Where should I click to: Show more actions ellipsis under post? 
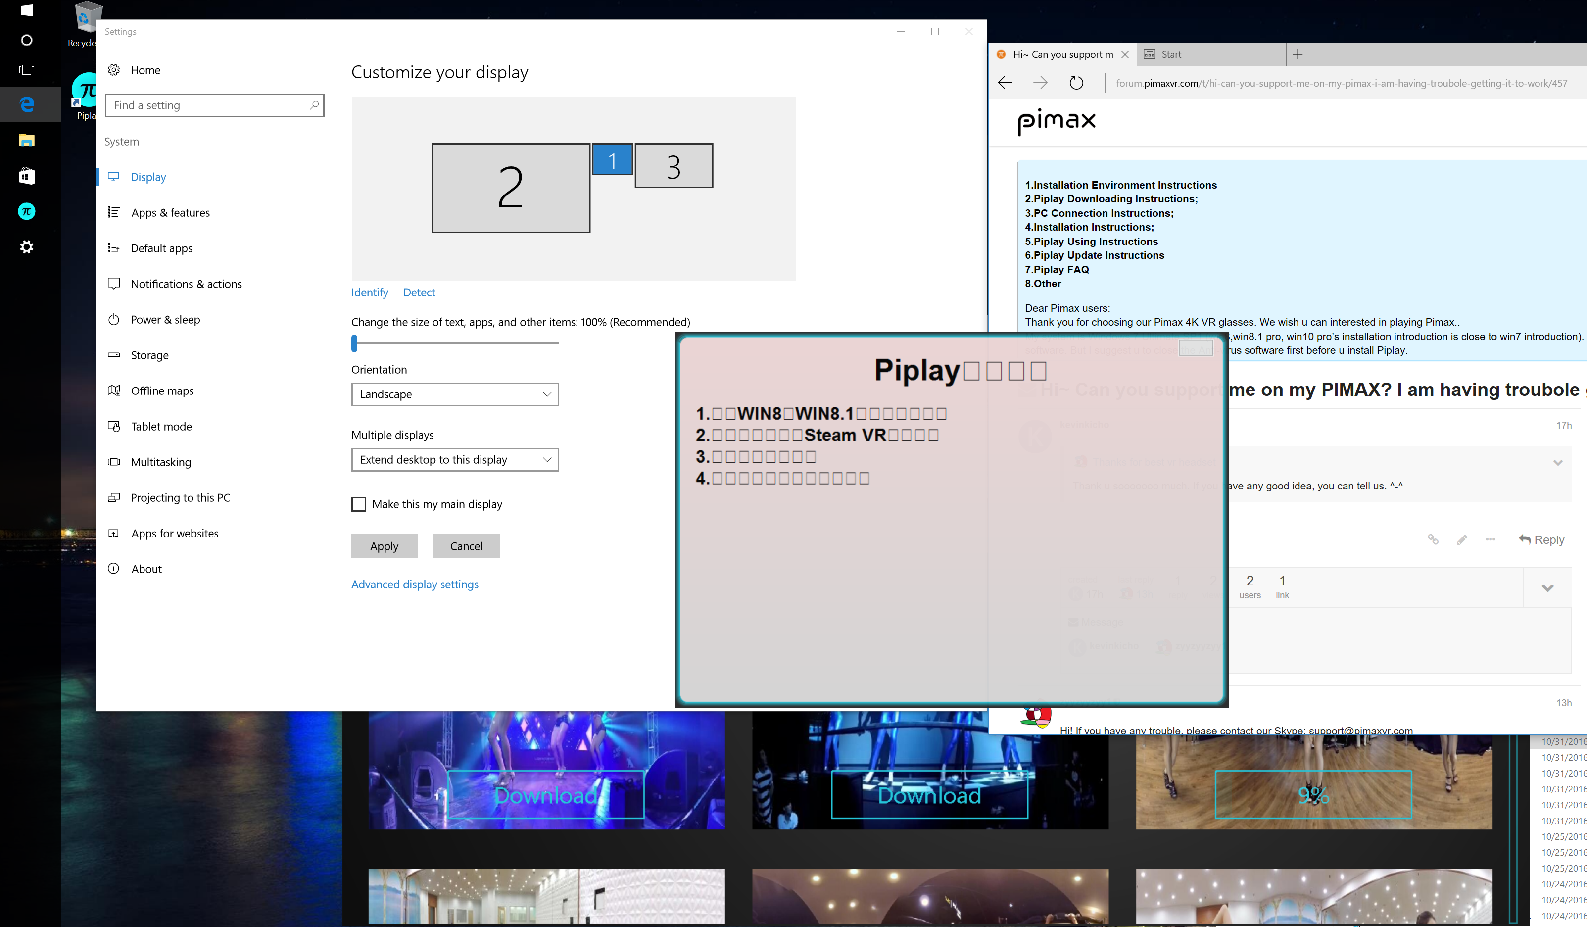(1490, 539)
